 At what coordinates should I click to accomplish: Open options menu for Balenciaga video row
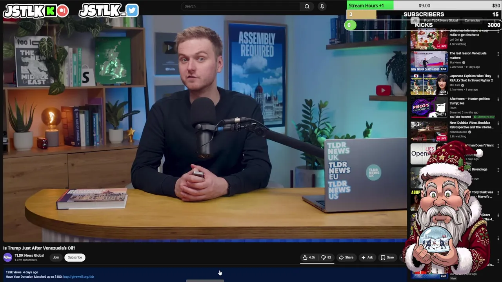click(498, 170)
